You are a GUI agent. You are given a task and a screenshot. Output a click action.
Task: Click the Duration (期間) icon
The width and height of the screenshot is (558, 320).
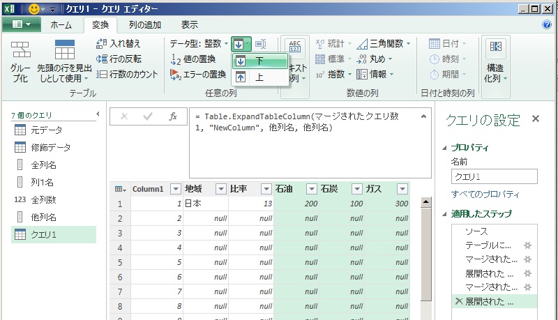435,75
